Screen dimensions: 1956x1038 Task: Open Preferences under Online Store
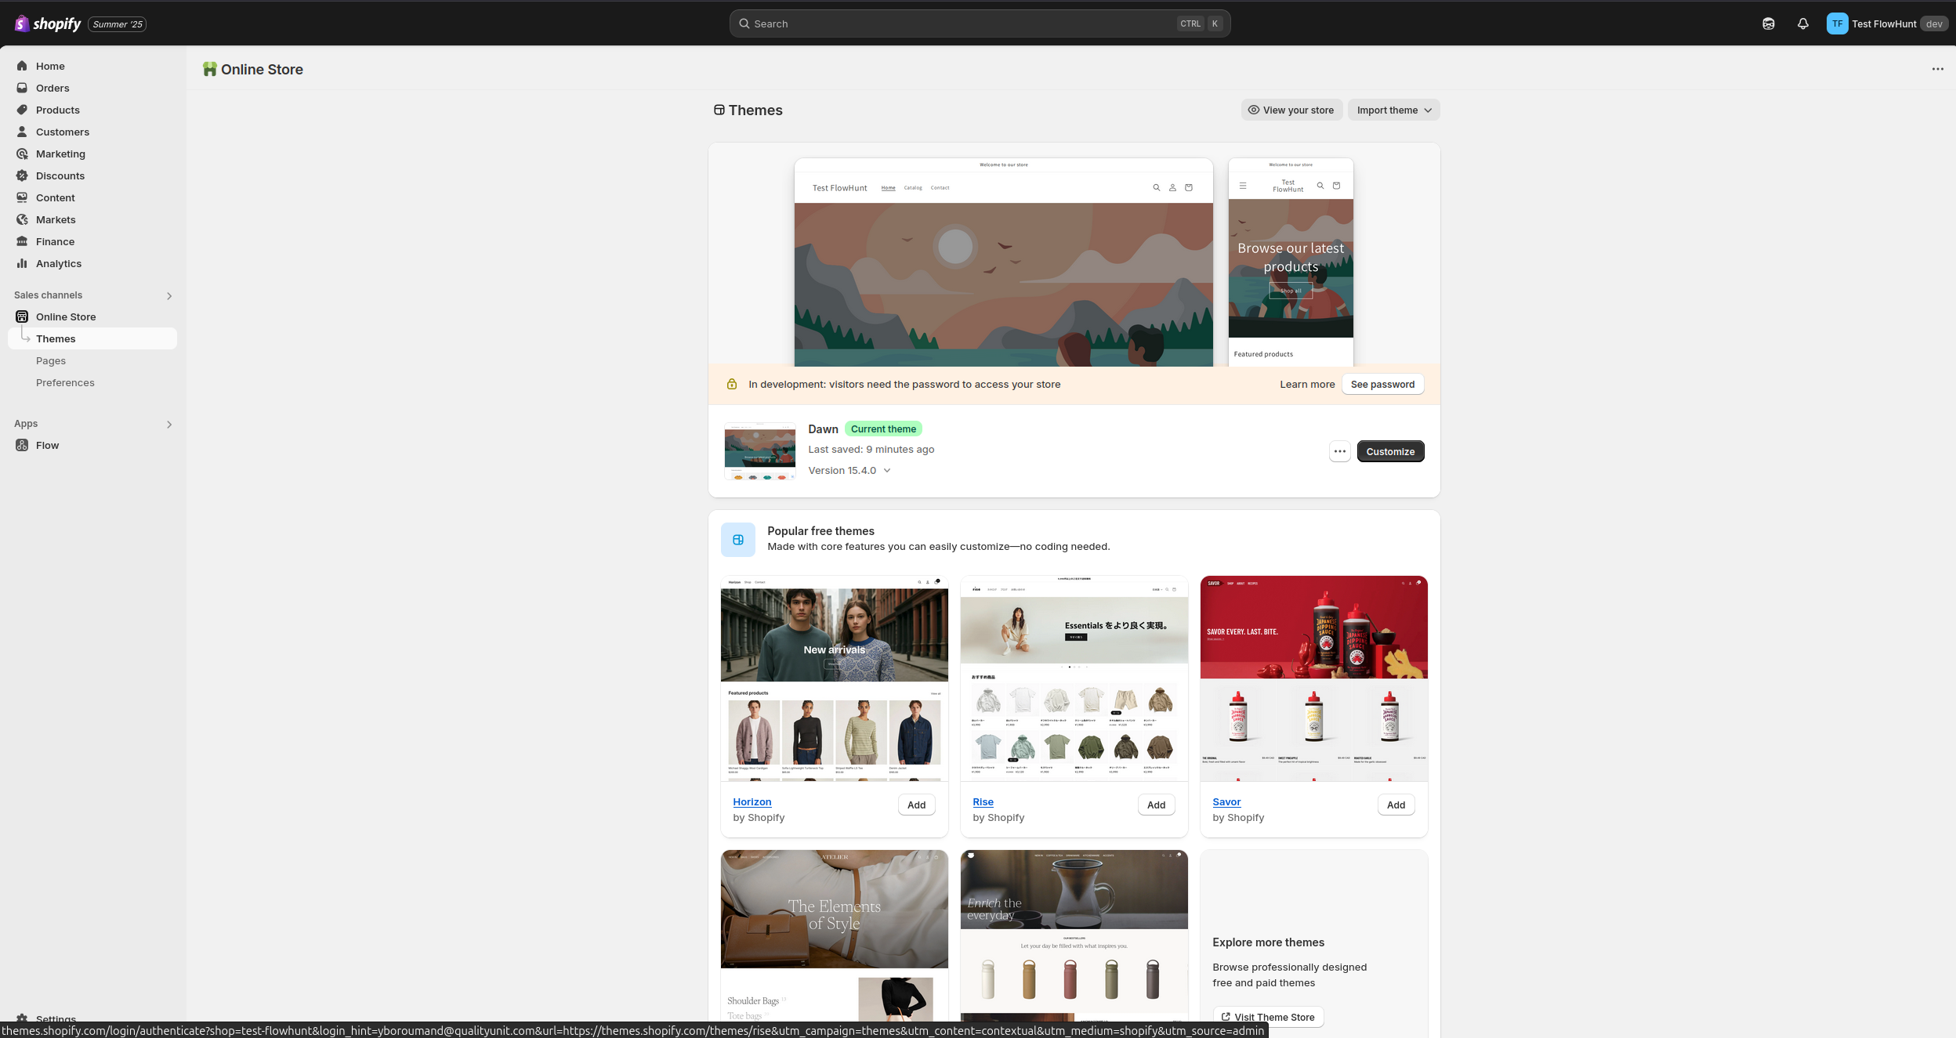[65, 382]
